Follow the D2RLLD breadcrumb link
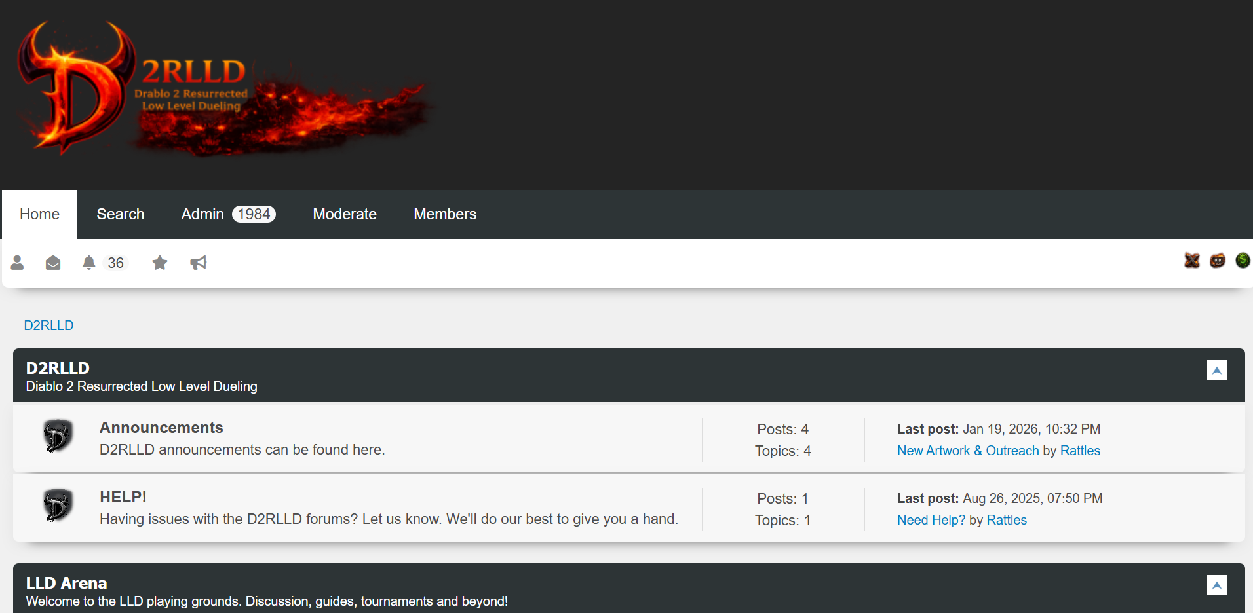This screenshot has width=1253, height=613. click(x=48, y=325)
